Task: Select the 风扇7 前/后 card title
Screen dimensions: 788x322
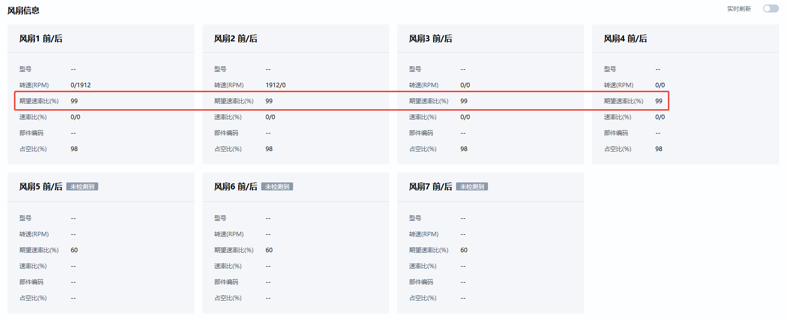Action: point(431,186)
